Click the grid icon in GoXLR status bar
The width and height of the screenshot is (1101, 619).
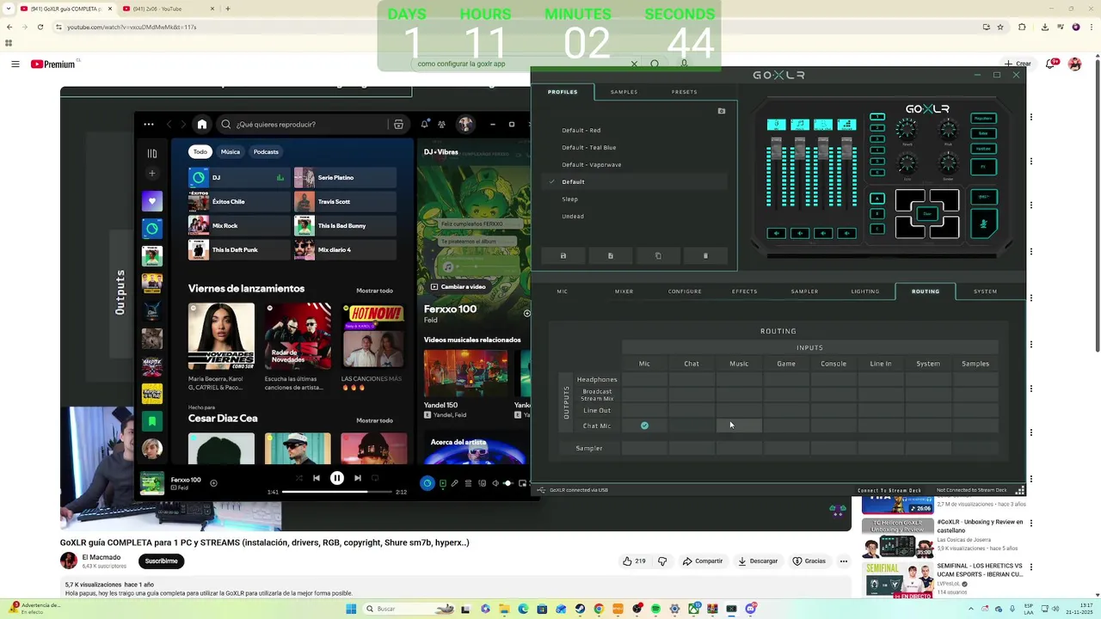pos(1019,490)
